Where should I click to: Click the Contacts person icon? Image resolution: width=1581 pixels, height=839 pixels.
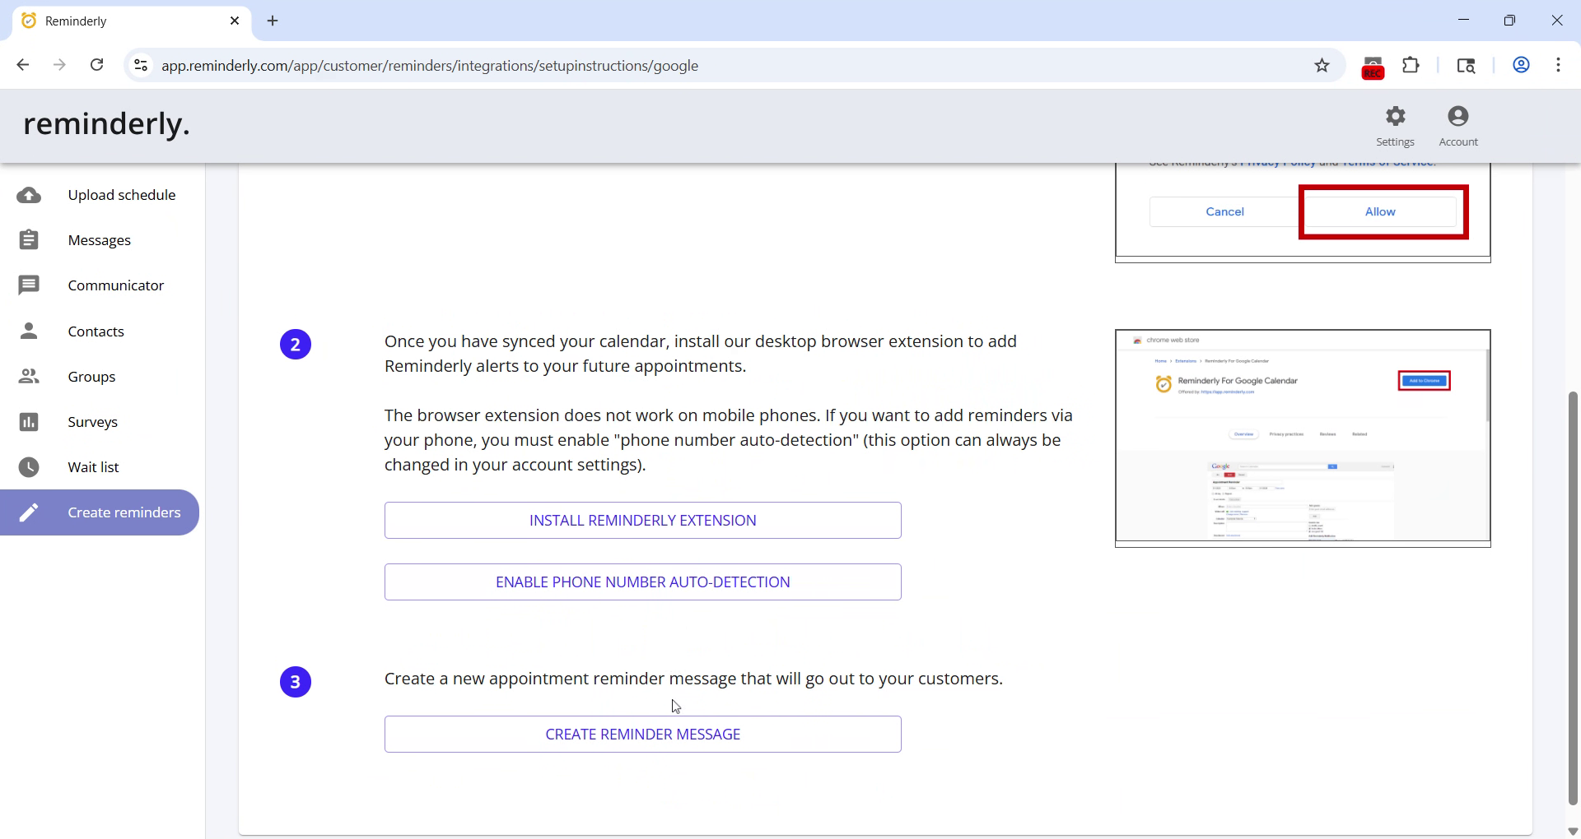(x=29, y=331)
